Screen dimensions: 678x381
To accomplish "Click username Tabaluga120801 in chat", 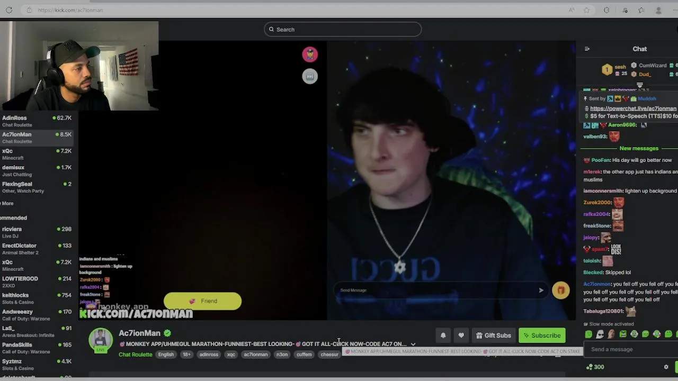I will pos(603,311).
